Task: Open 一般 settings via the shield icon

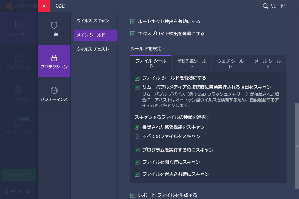Action: 54,26
